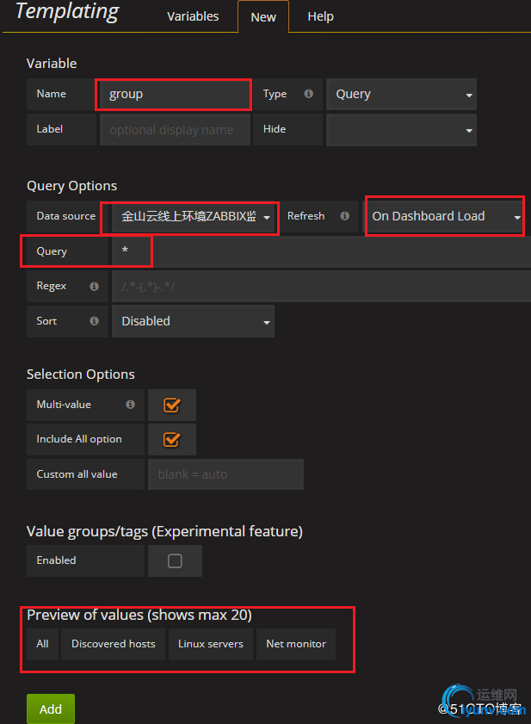
Task: Open the Data source dropdown
Action: 192,217
